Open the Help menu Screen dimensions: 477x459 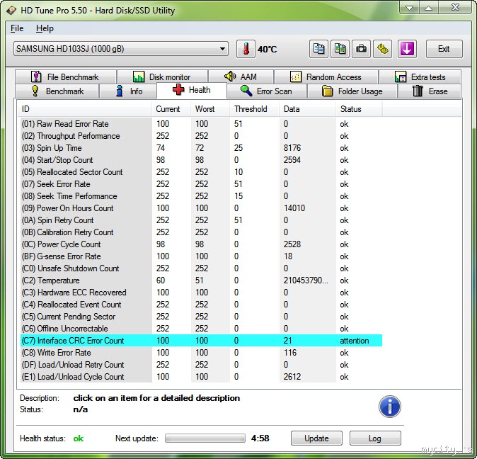pyautogui.click(x=45, y=28)
